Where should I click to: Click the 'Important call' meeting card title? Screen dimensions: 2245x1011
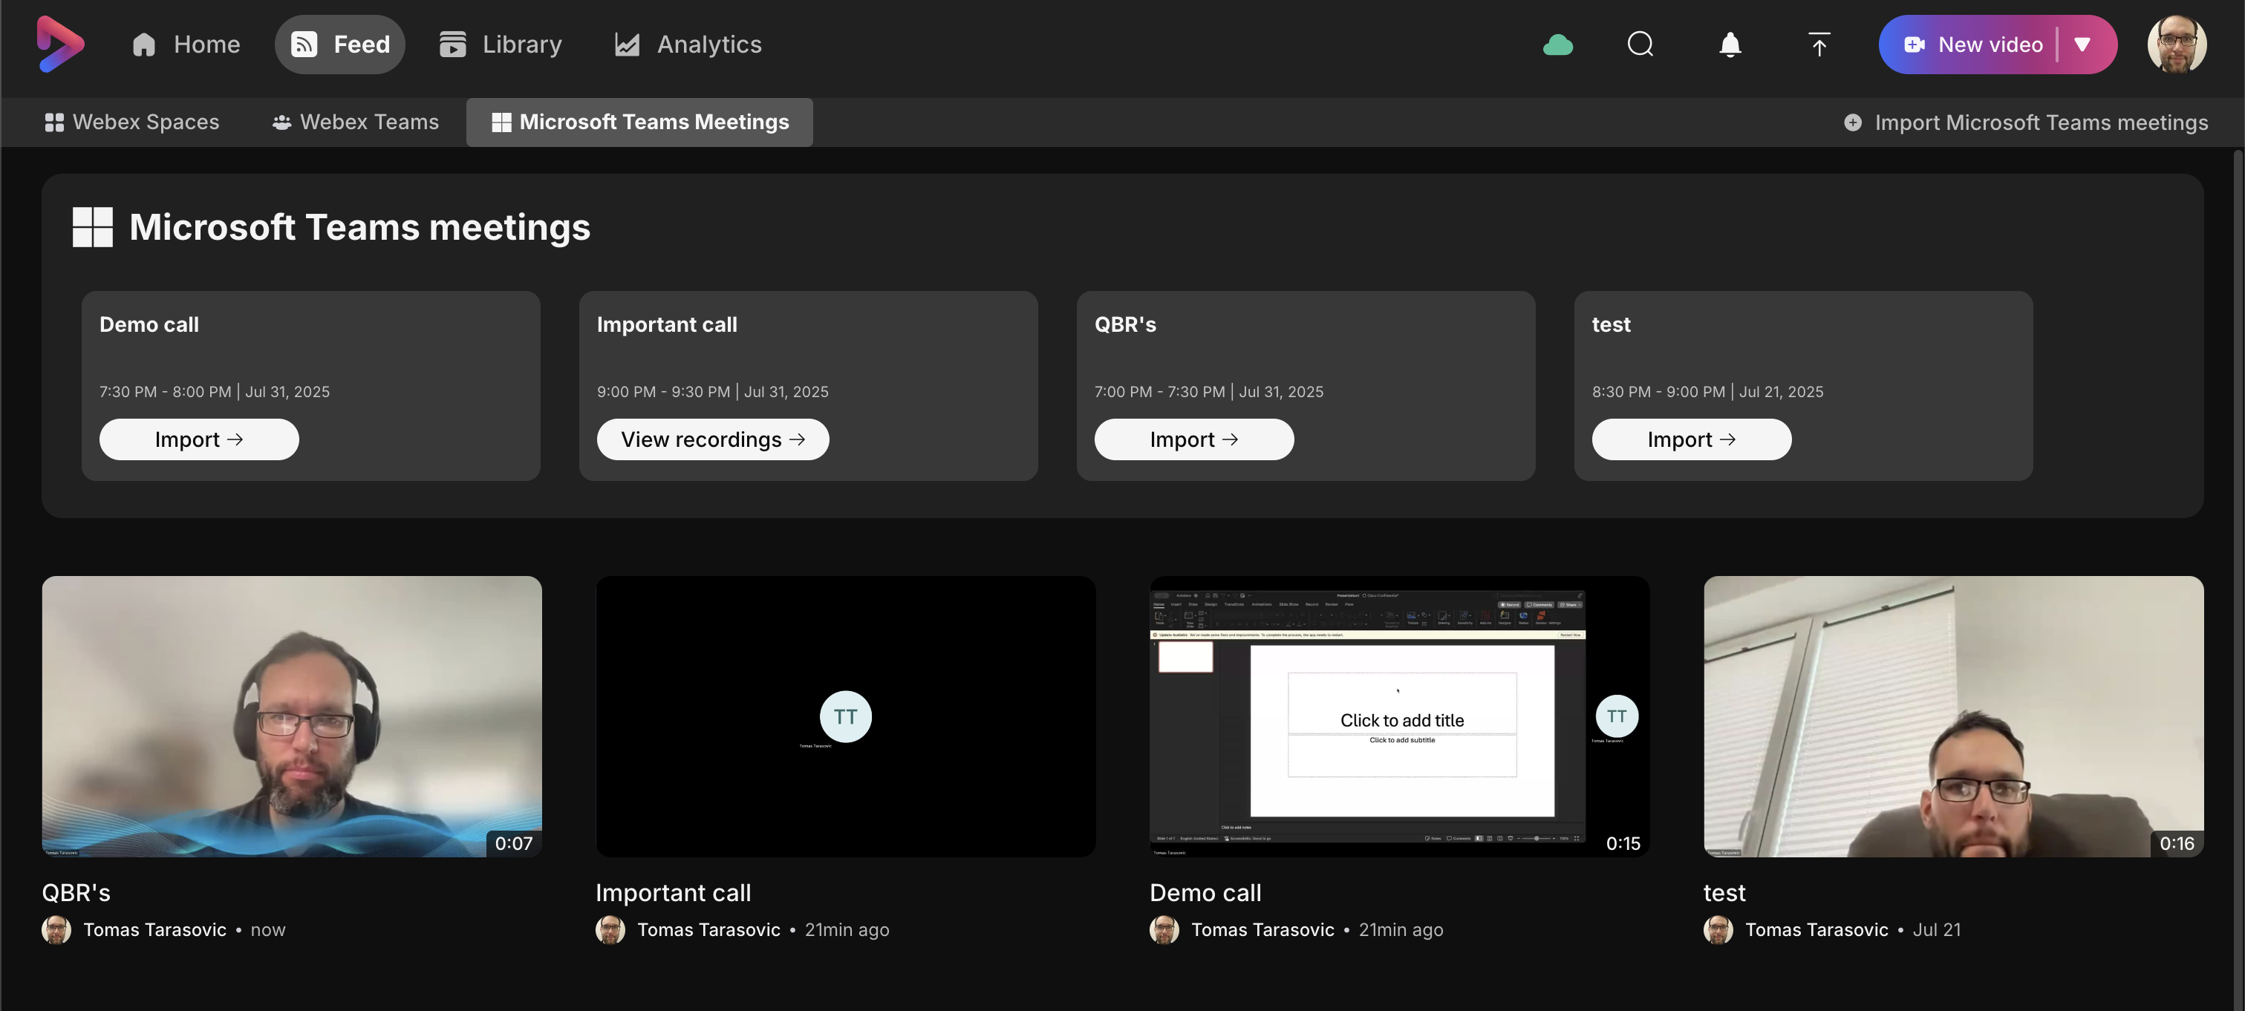[x=667, y=325]
